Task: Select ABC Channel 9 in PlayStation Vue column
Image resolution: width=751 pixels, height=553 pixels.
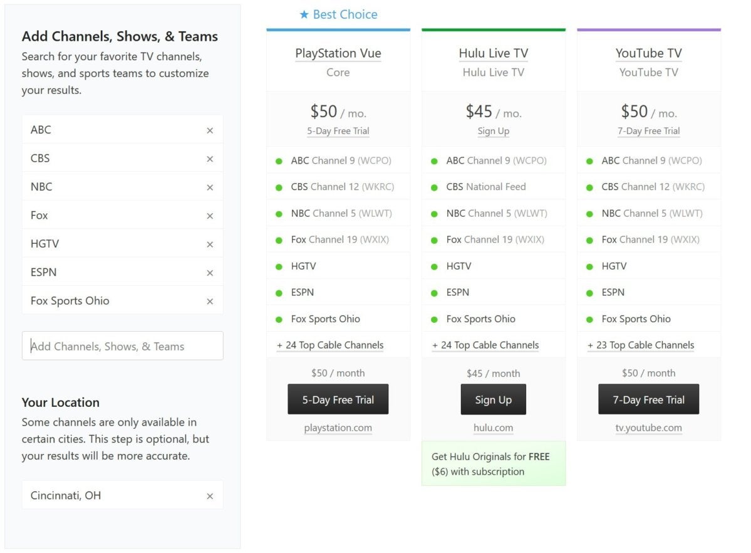Action: click(x=338, y=161)
